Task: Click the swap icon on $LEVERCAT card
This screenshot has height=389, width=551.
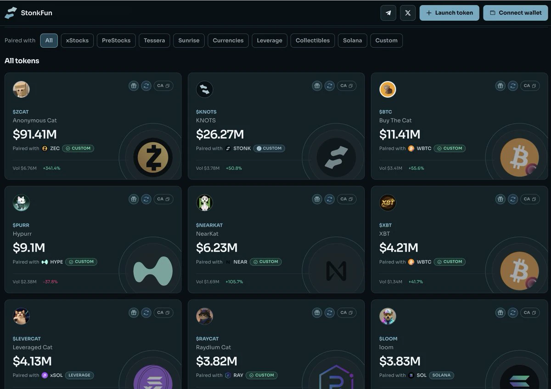Action: pos(146,312)
